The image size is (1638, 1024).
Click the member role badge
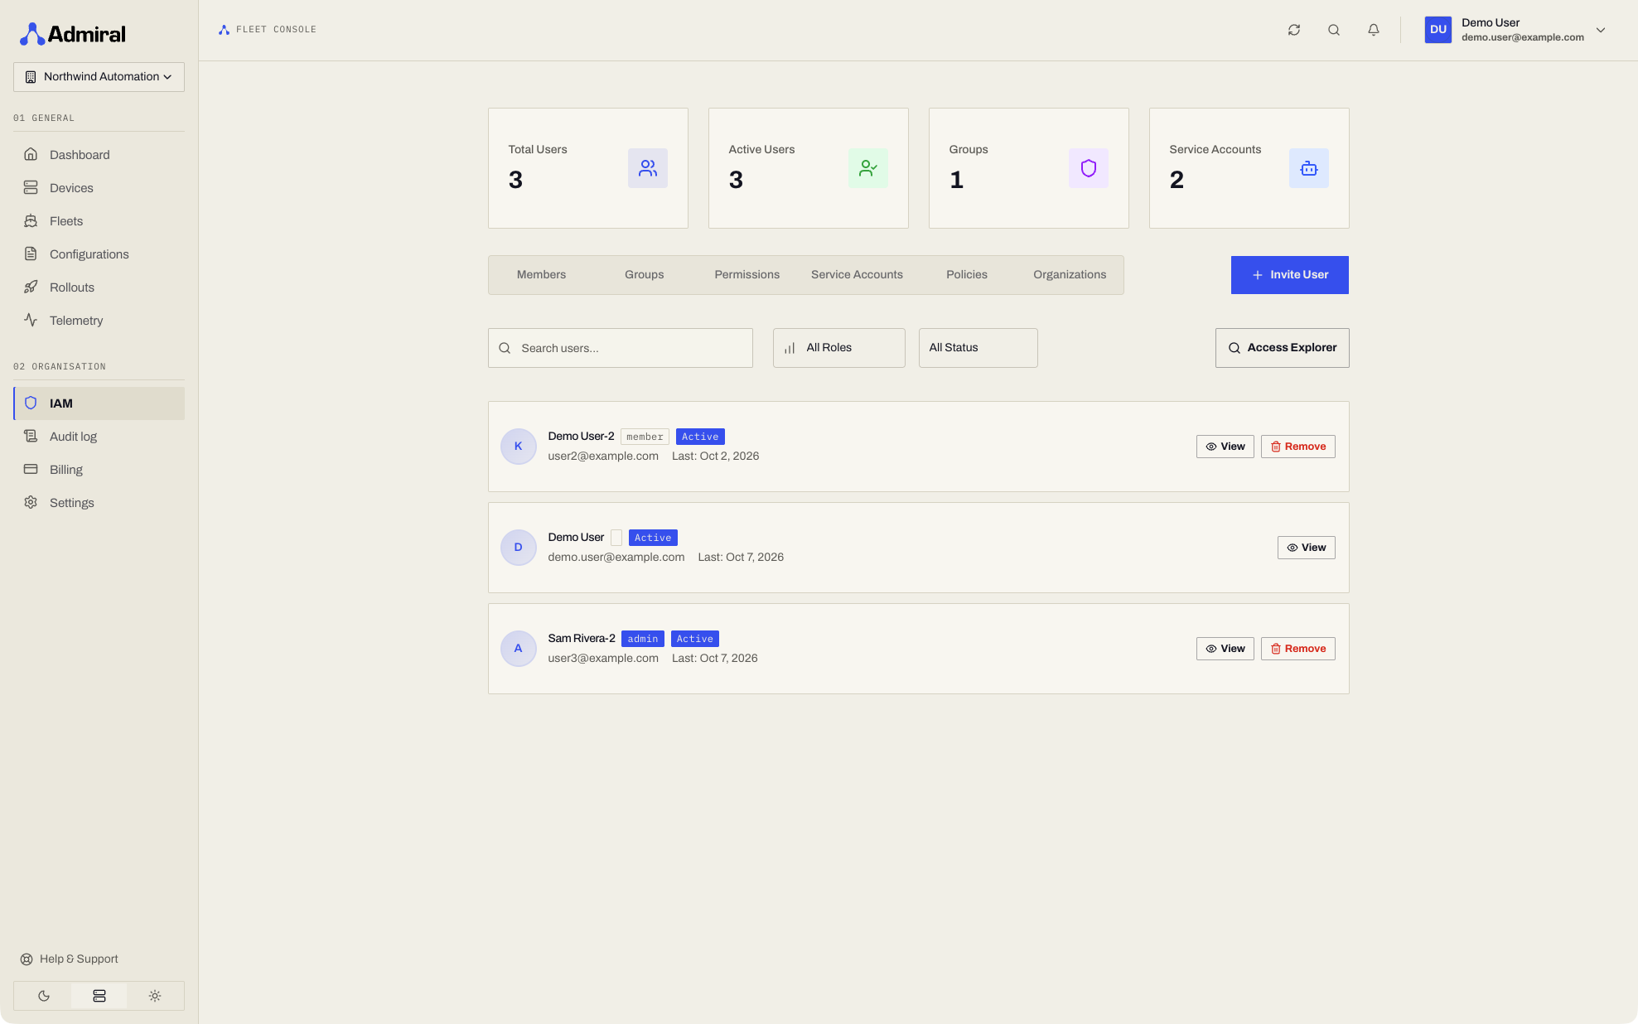click(x=645, y=437)
